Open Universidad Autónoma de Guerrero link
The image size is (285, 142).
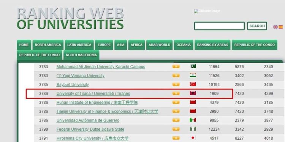(88, 120)
